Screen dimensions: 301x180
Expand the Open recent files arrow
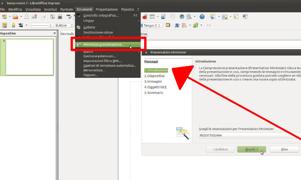pyautogui.click(x=21, y=17)
